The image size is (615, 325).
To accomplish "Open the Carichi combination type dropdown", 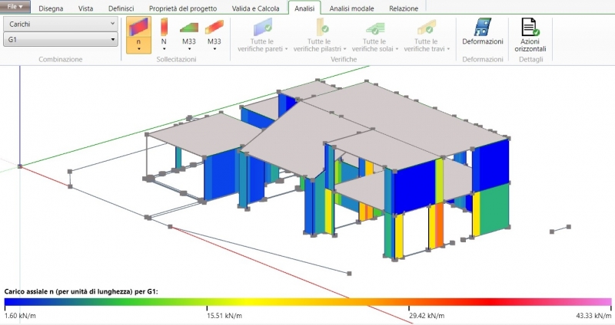I will tap(61, 24).
